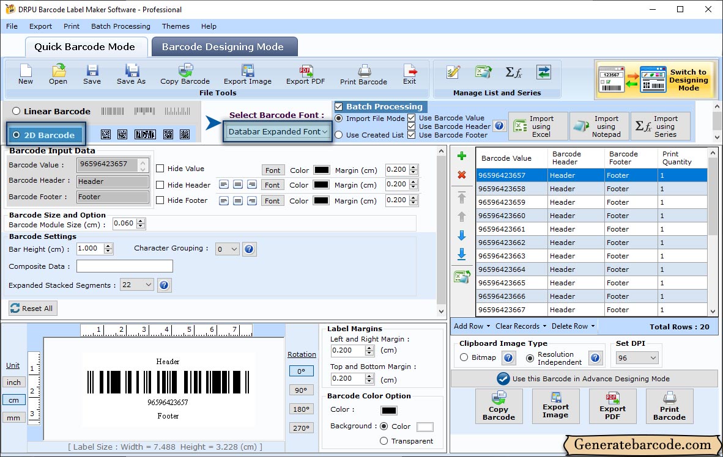Viewport: 723px width, 457px height.
Task: Enable the Hide Header checkbox
Action: (x=160, y=185)
